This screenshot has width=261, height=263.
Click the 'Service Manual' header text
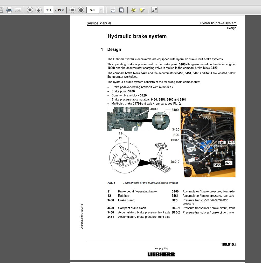[x=99, y=23]
